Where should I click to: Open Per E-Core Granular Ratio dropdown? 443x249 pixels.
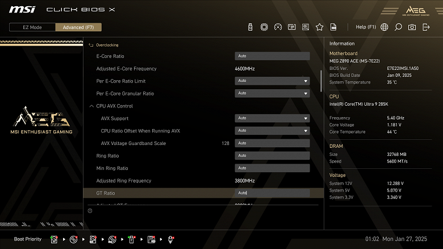272,93
